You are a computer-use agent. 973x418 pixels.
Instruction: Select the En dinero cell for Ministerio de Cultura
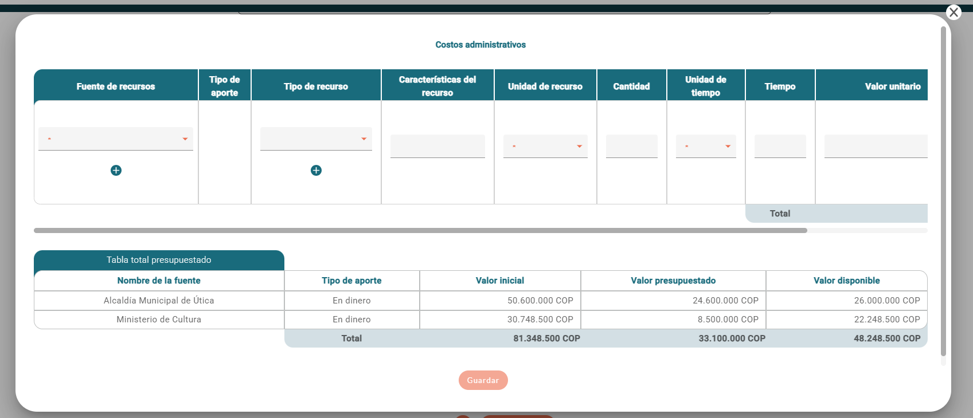(x=351, y=320)
